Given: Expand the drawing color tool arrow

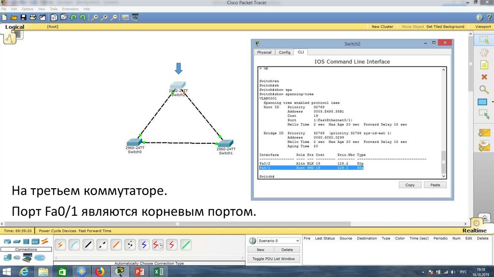Looking at the screenshot, I should 493,102.
